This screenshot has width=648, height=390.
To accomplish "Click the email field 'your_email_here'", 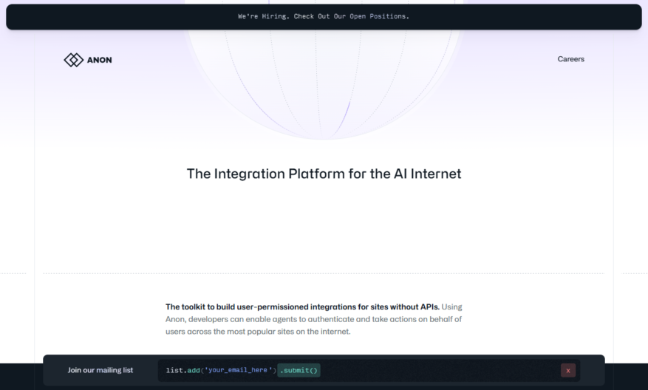I will (x=238, y=370).
